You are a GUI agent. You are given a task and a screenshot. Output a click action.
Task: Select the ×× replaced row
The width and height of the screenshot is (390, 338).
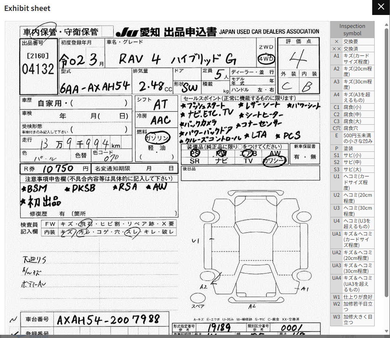click(x=352, y=49)
